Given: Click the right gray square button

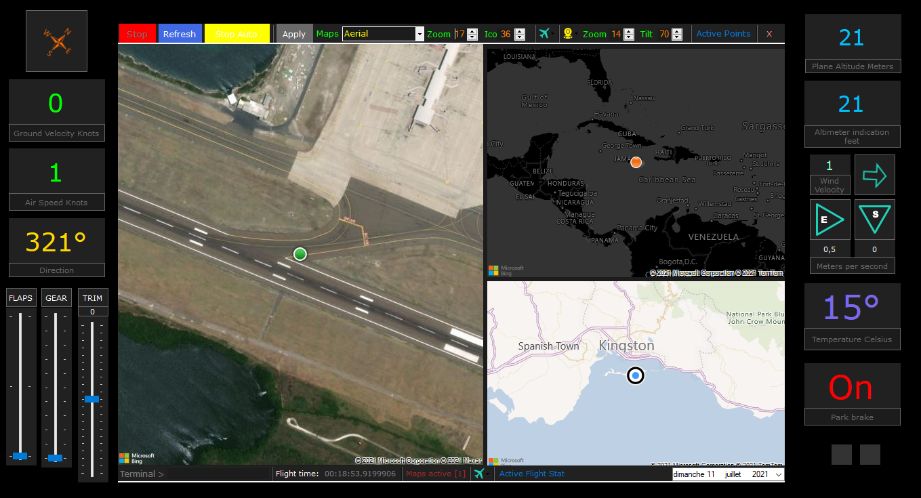Looking at the screenshot, I should [x=870, y=455].
